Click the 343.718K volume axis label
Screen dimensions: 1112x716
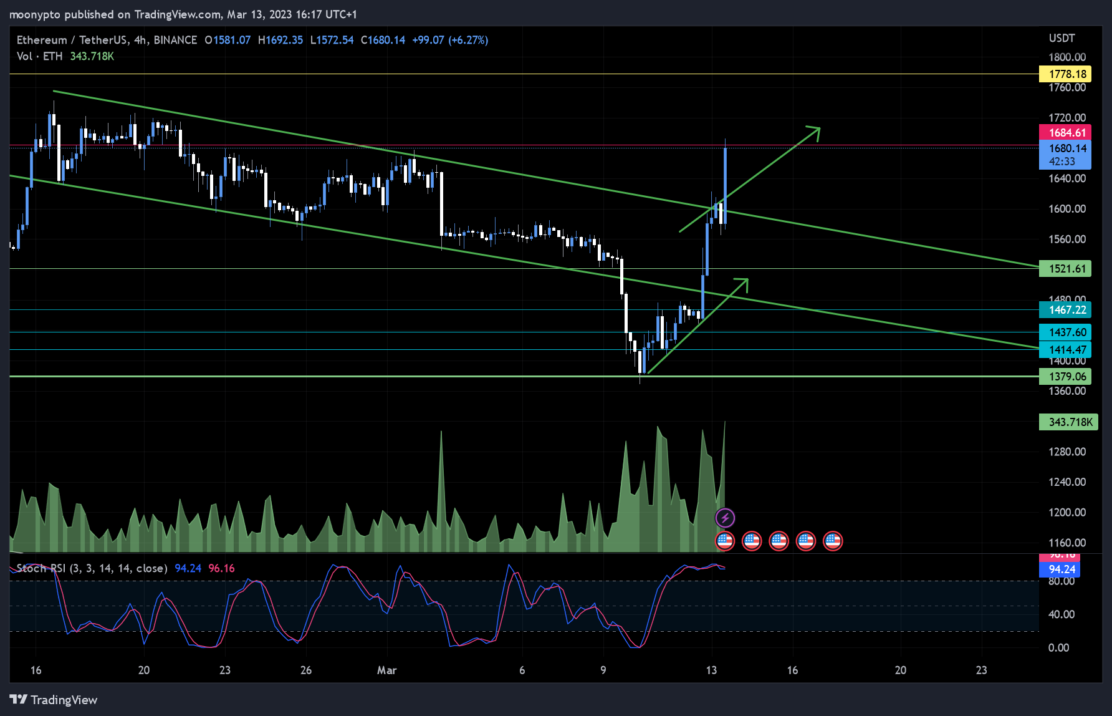coord(1068,422)
